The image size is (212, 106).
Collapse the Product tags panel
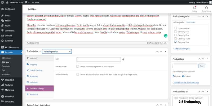208,59
